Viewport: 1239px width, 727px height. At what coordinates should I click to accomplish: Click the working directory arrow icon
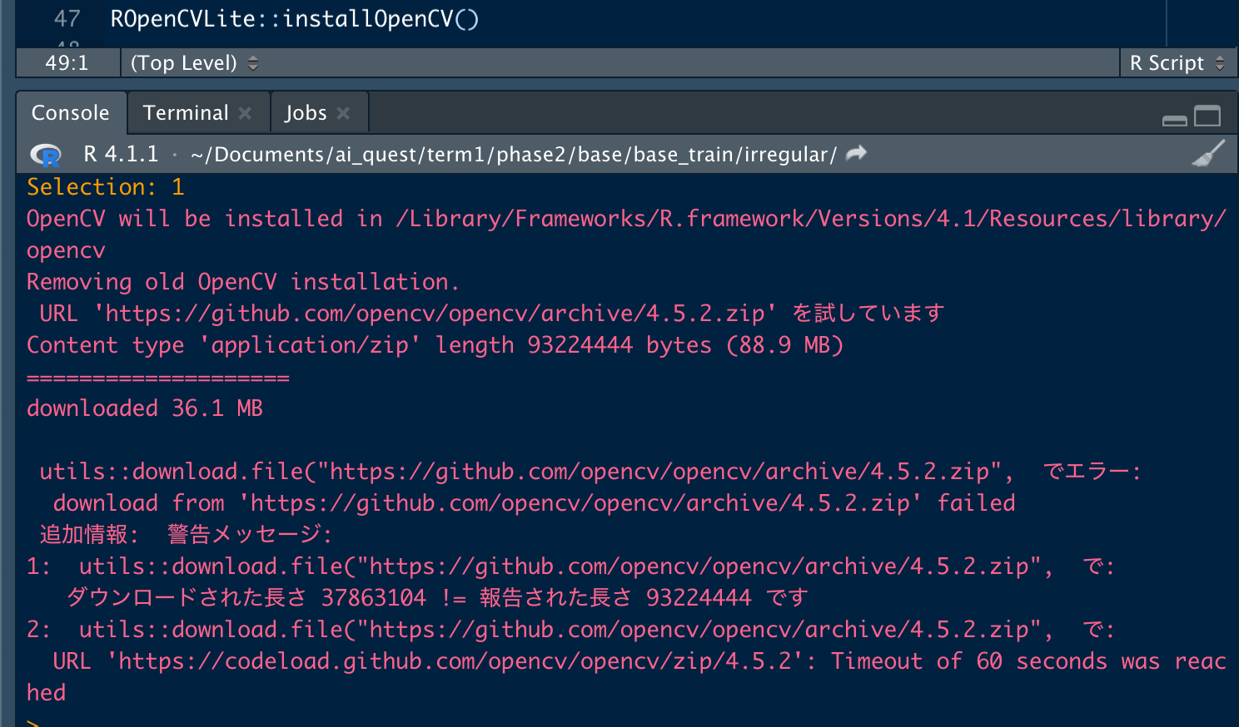tap(856, 154)
